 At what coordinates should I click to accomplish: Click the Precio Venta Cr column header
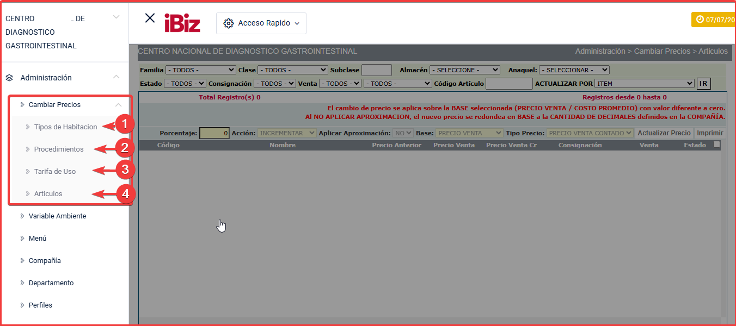pyautogui.click(x=511, y=145)
